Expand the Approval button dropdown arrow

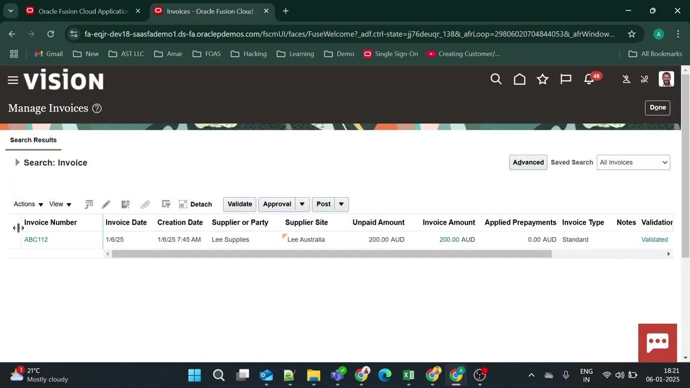pos(302,204)
